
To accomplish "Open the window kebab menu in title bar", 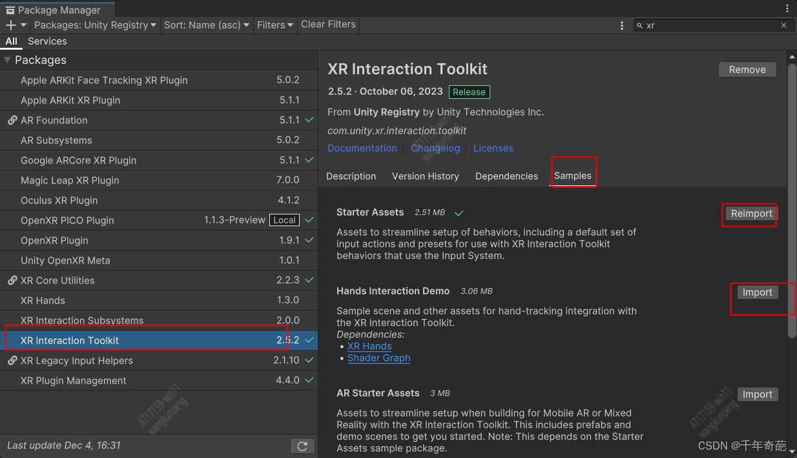I will coord(787,8).
